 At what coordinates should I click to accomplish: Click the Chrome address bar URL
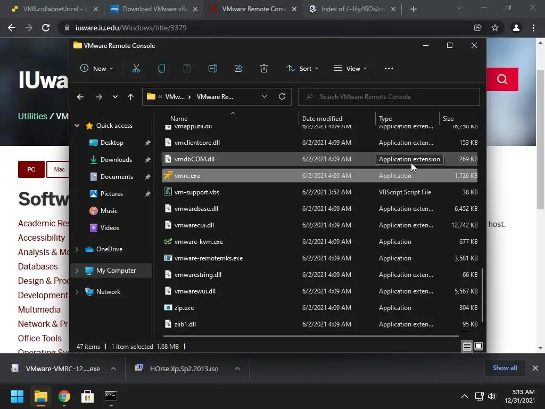point(131,28)
